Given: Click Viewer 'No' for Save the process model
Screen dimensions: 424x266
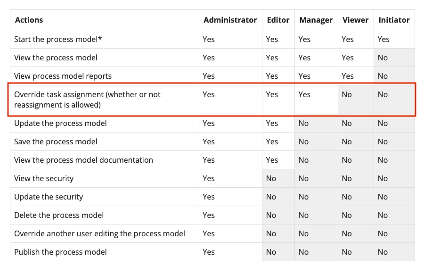Looking at the screenshot, I should tap(347, 141).
